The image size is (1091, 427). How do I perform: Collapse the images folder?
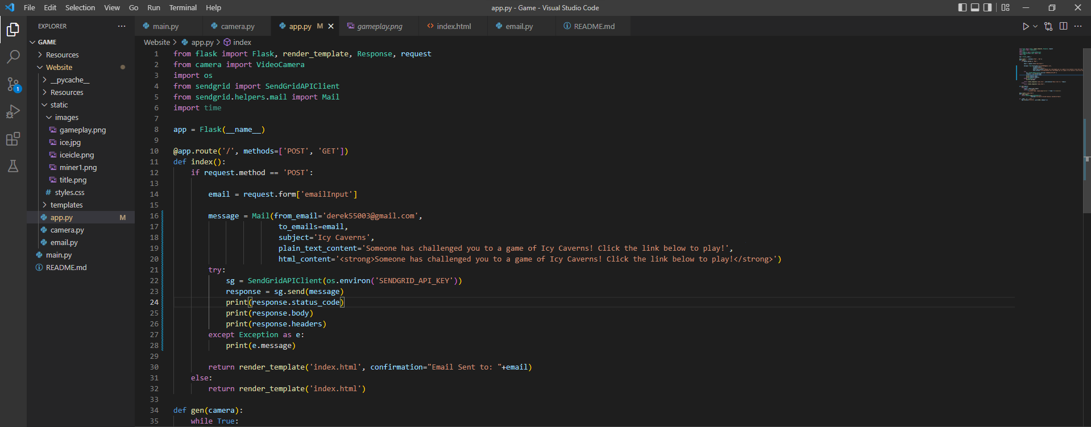tap(67, 117)
